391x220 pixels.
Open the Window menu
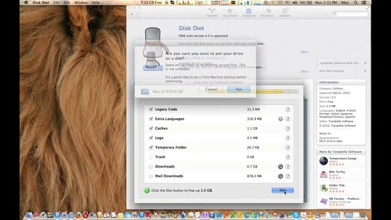tap(81, 2)
